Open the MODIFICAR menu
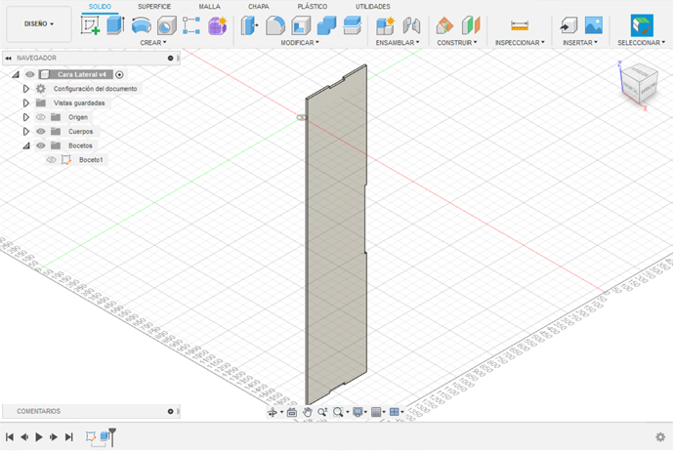 click(300, 43)
